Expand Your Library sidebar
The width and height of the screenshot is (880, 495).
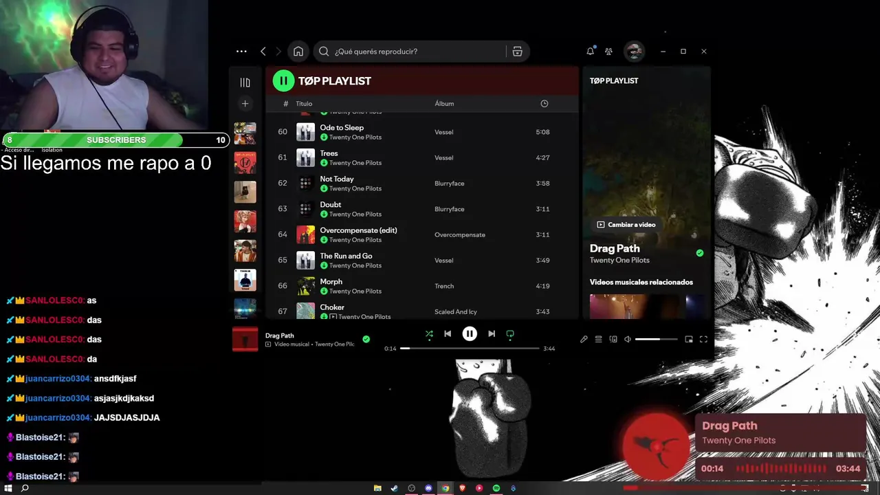point(245,82)
